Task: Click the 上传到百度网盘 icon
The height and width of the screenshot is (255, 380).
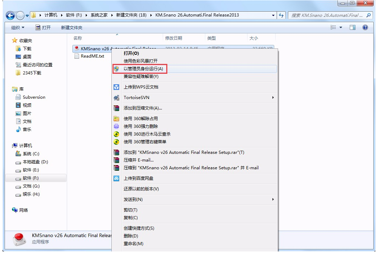Action: [116, 178]
